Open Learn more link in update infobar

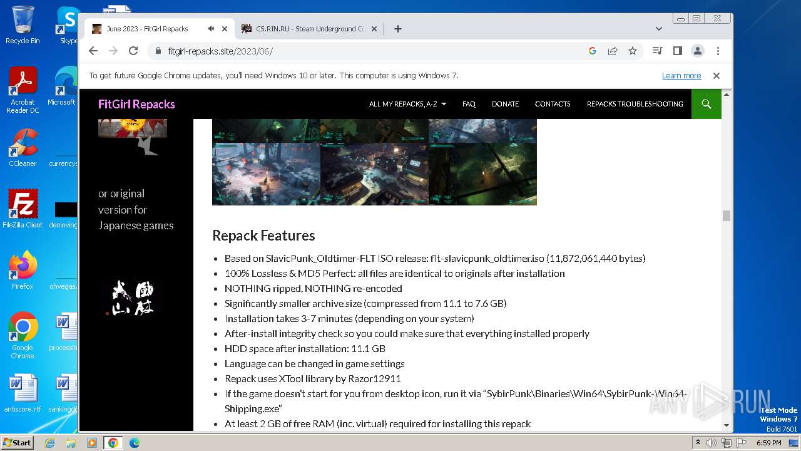681,75
